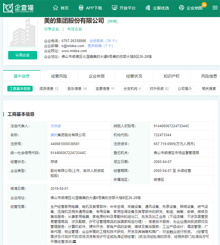Open 更多邮箱 (7 个) link
This screenshot has width=220, height=245.
pos(100,46)
